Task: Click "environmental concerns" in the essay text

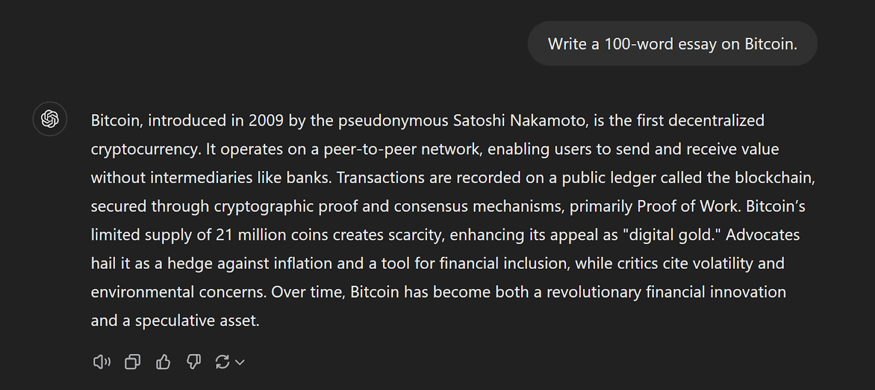Action: [178, 292]
